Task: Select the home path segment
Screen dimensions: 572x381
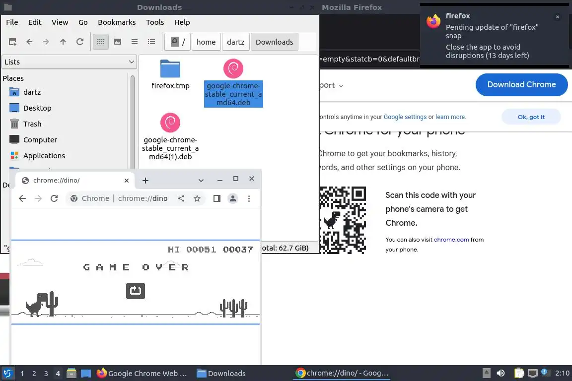Action: point(206,42)
